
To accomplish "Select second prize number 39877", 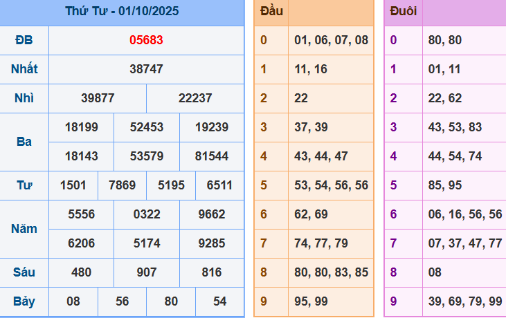I will [98, 98].
